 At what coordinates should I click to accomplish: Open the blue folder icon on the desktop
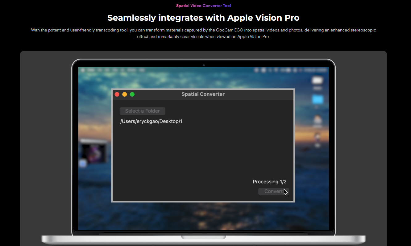pos(318,99)
